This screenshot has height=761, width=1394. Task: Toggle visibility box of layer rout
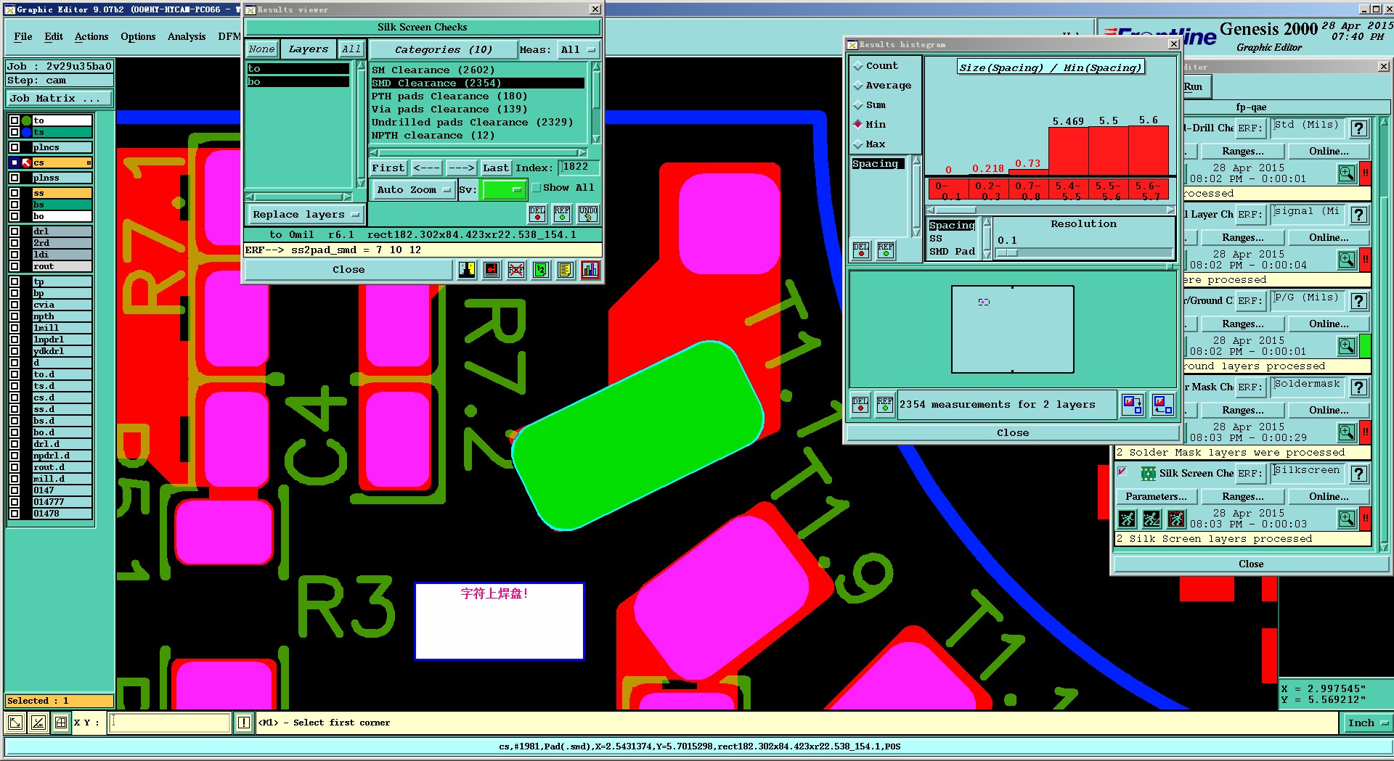[15, 266]
